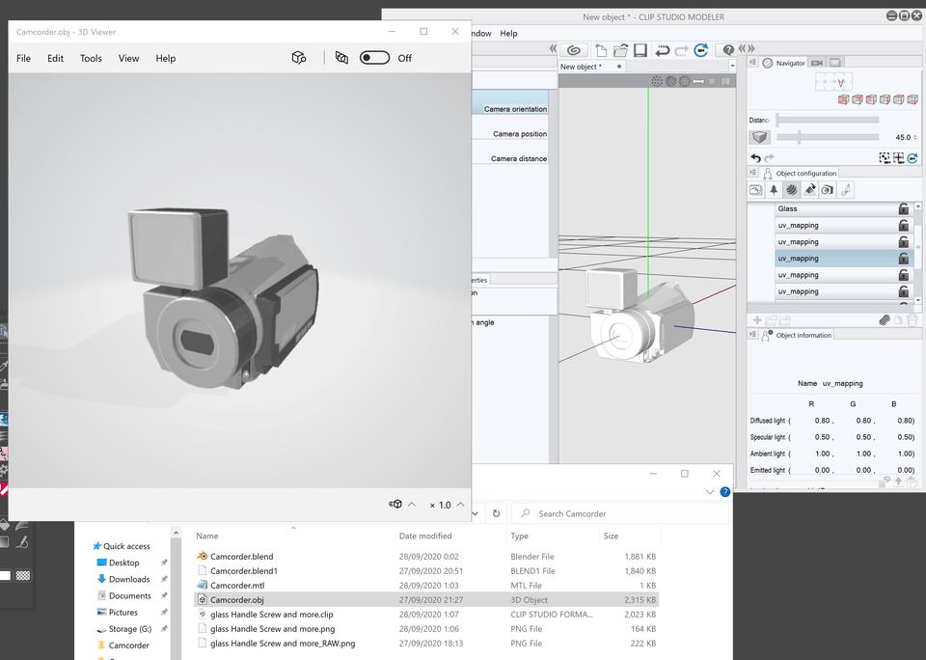Click the save icon in Modeler toolbar
Viewport: 926px width, 660px height.
[638, 50]
